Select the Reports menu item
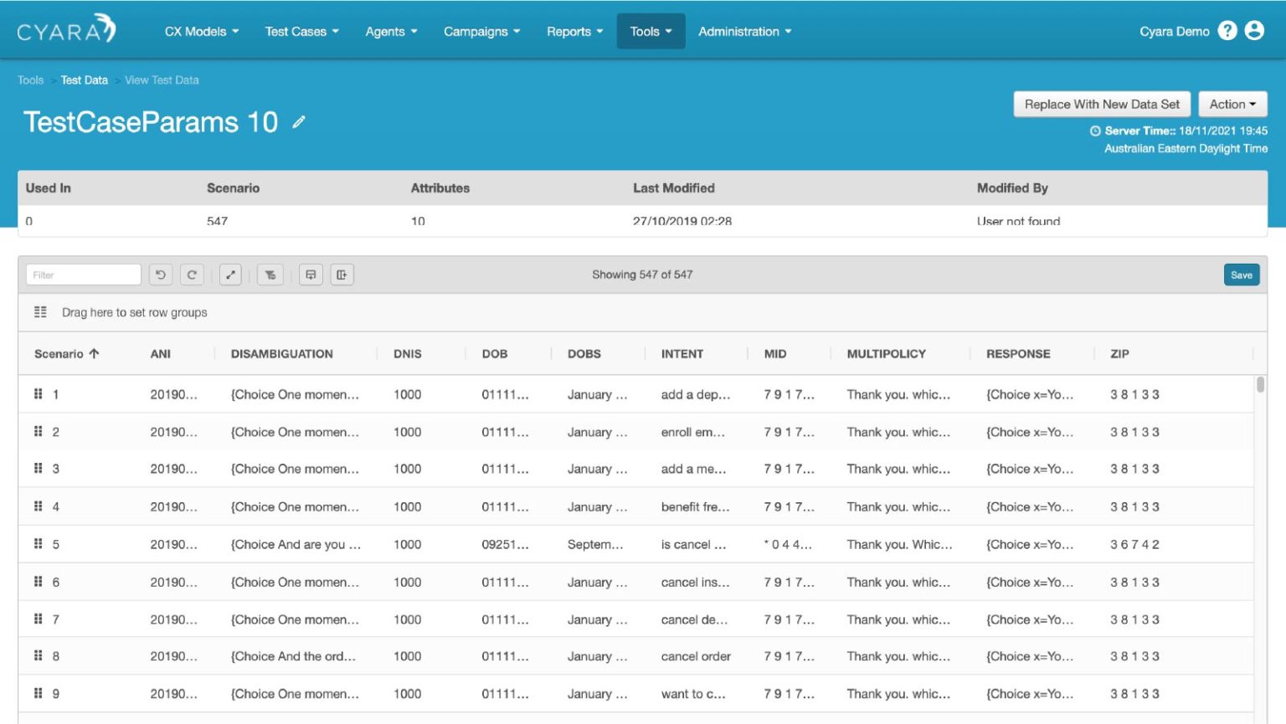The width and height of the screenshot is (1286, 724). 574,31
